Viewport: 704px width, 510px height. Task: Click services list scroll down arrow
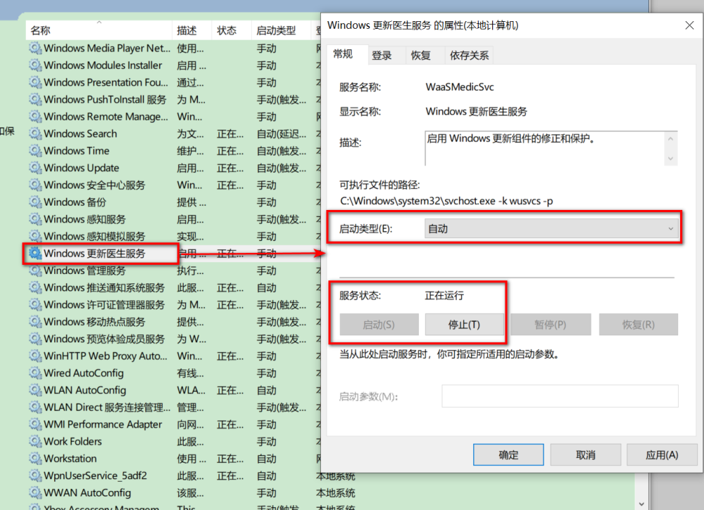click(641, 504)
